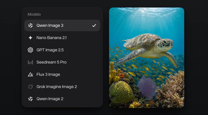This screenshot has height=115, width=208.
Task: Click the Grok Imagine Image 2 icon
Action: 30,87
